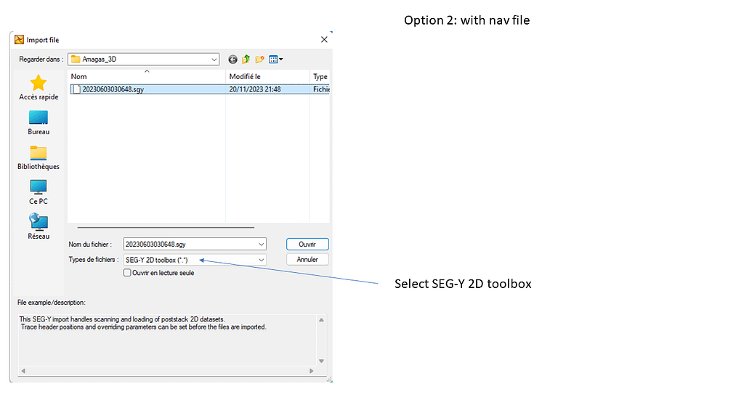Viewport: 744px width, 418px height.
Task: Click the Back navigation arrow icon
Action: coord(232,60)
